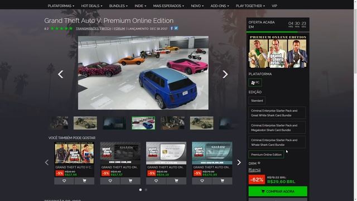Choose the Standard edition
Screen dimensions: 357x201
click(x=257, y=100)
